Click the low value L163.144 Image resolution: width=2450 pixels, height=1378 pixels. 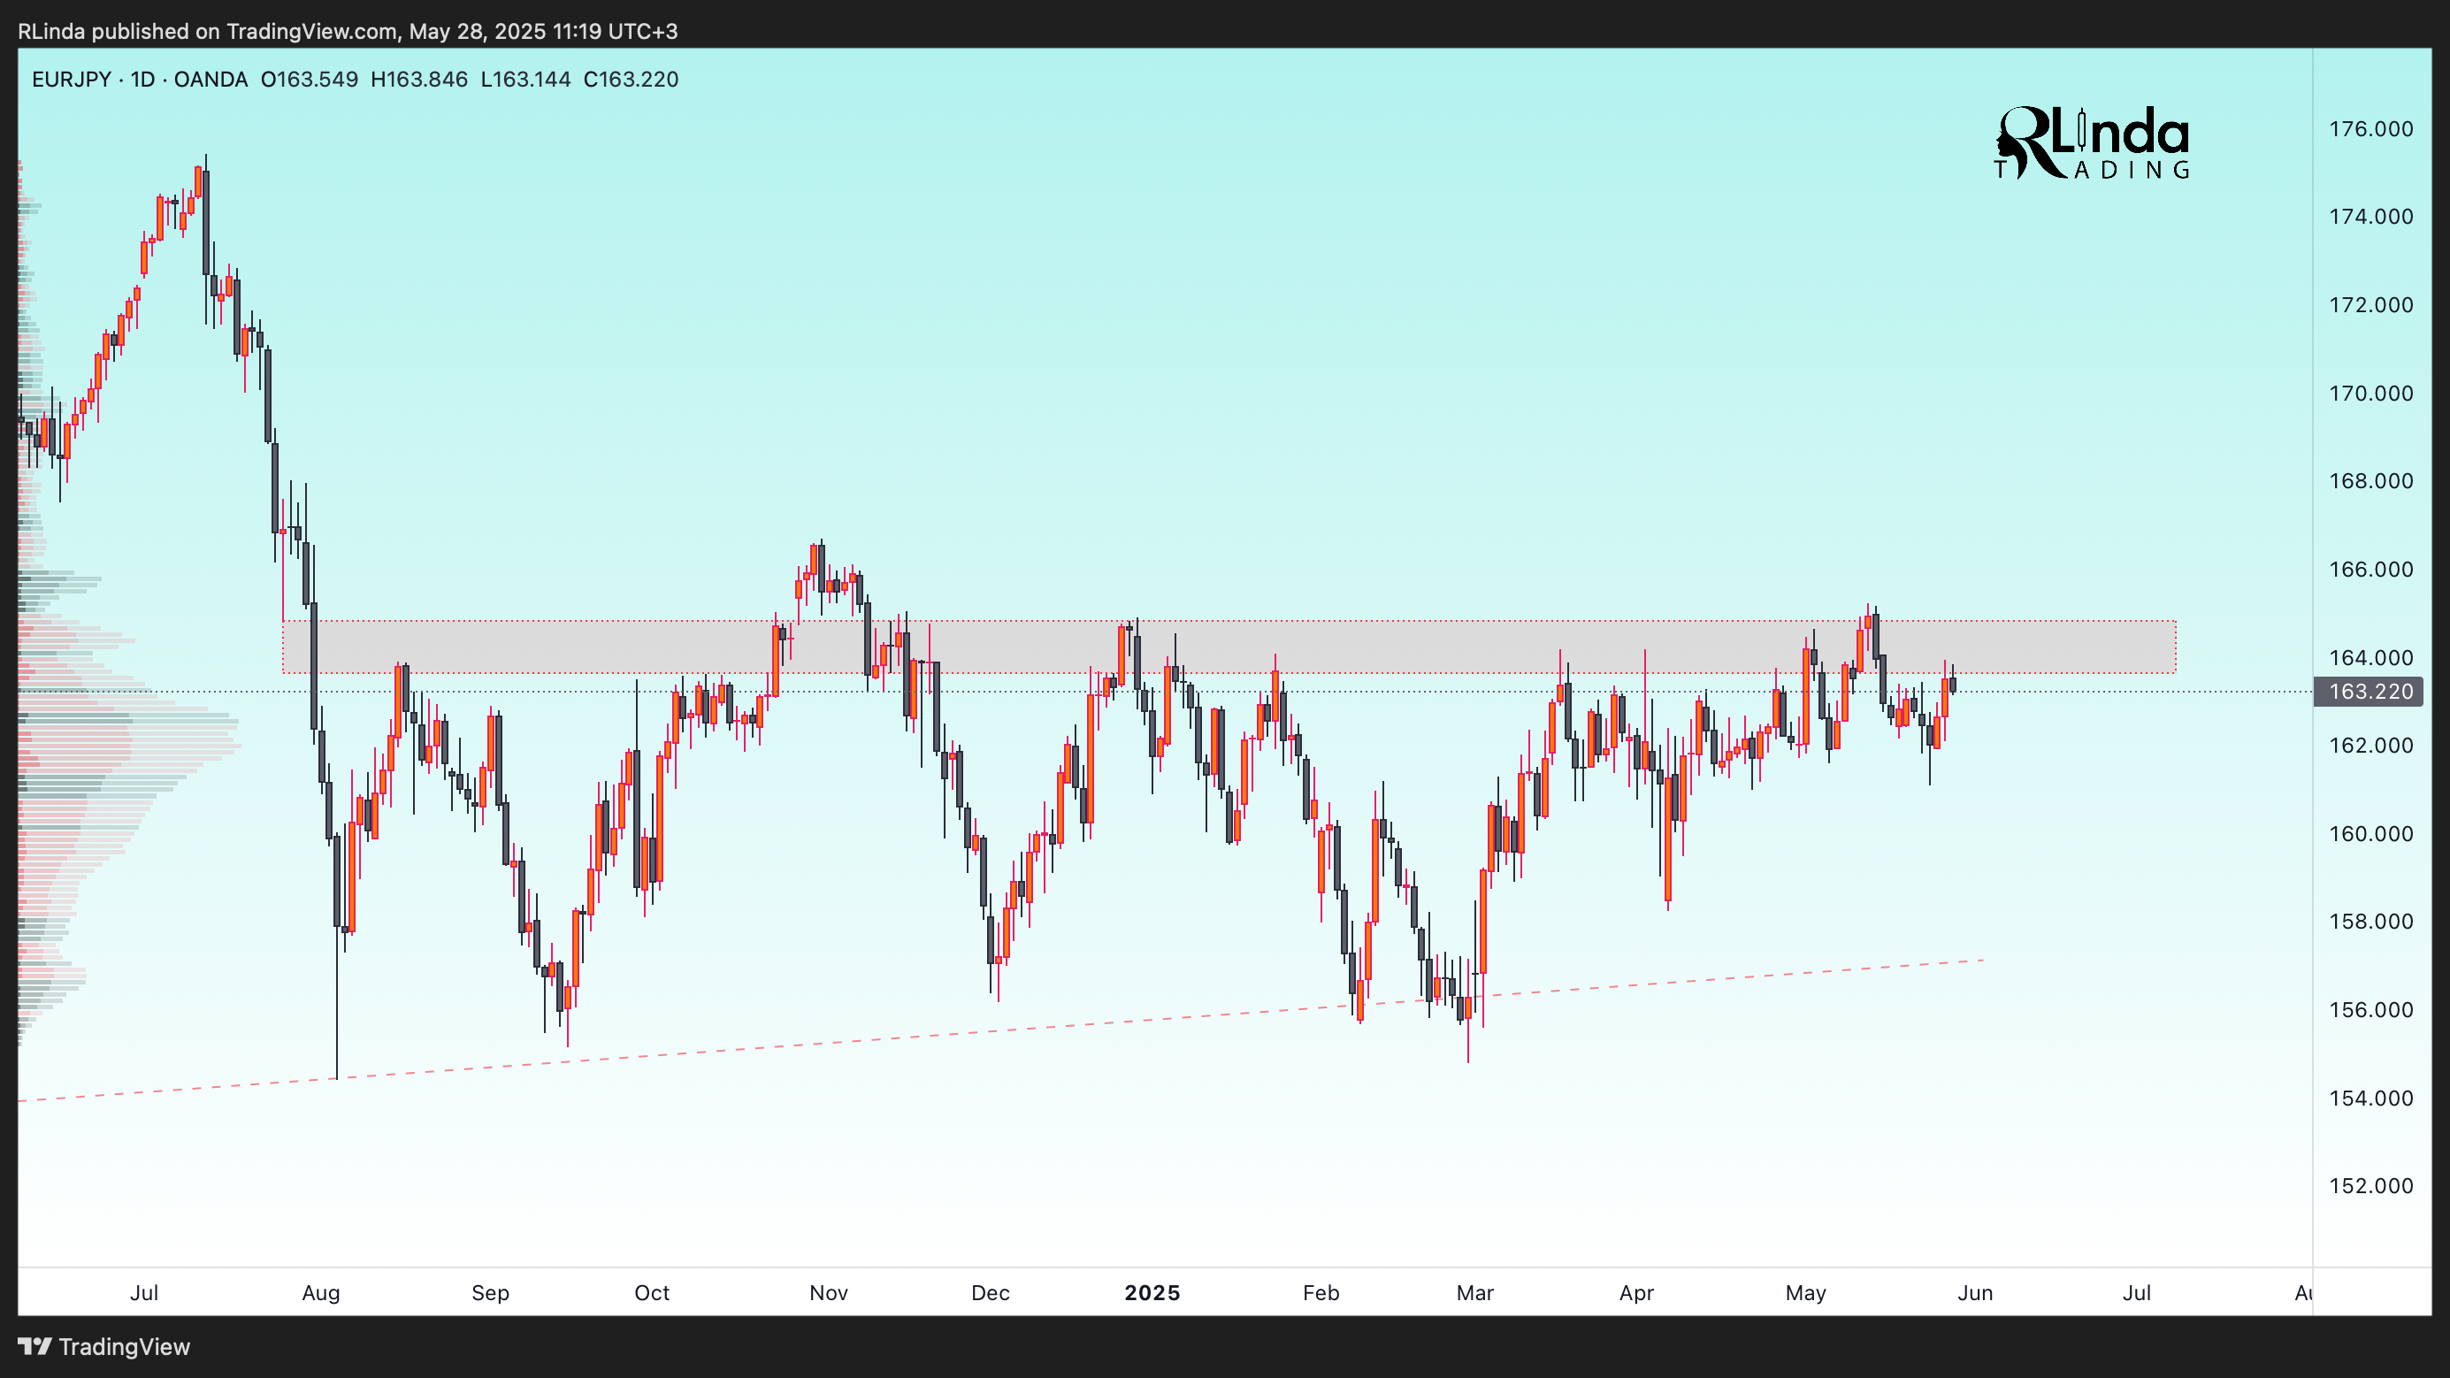point(526,79)
